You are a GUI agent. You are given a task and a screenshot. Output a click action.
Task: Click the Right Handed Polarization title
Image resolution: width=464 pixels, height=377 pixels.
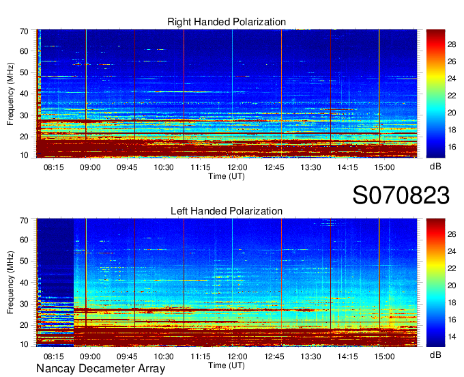point(227,22)
